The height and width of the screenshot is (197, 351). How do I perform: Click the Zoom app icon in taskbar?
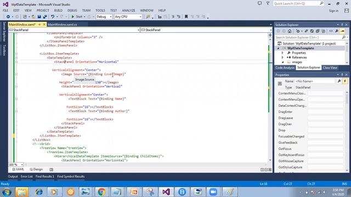coord(213,192)
